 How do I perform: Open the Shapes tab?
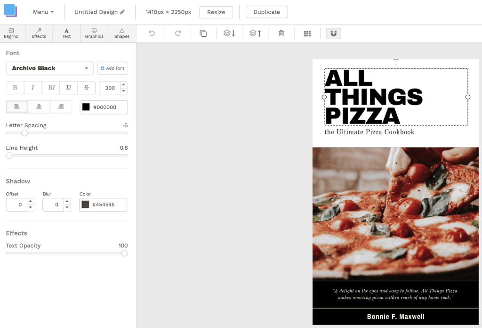click(x=122, y=33)
